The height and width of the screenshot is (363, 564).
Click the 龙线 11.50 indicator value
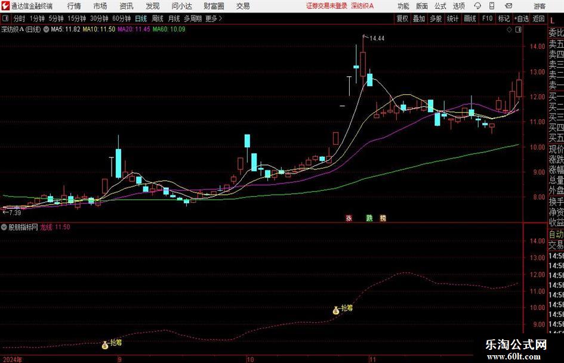[55, 227]
